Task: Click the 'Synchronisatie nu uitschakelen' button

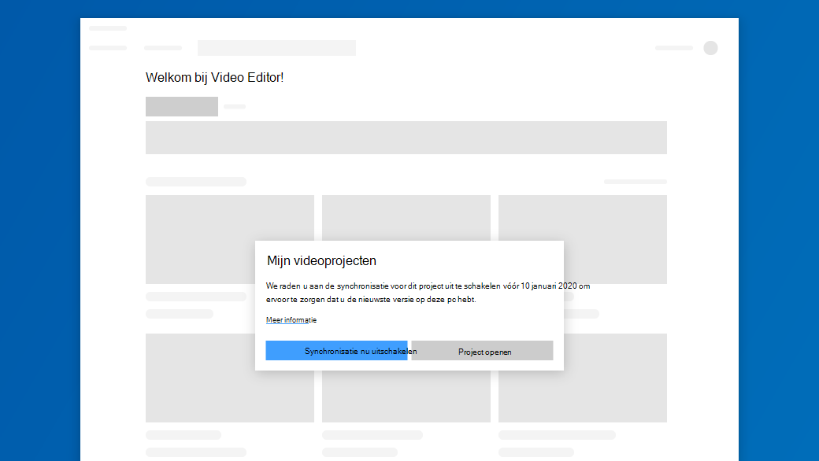Action: click(336, 350)
